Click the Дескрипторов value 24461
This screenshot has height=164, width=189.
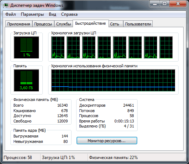[129, 105]
